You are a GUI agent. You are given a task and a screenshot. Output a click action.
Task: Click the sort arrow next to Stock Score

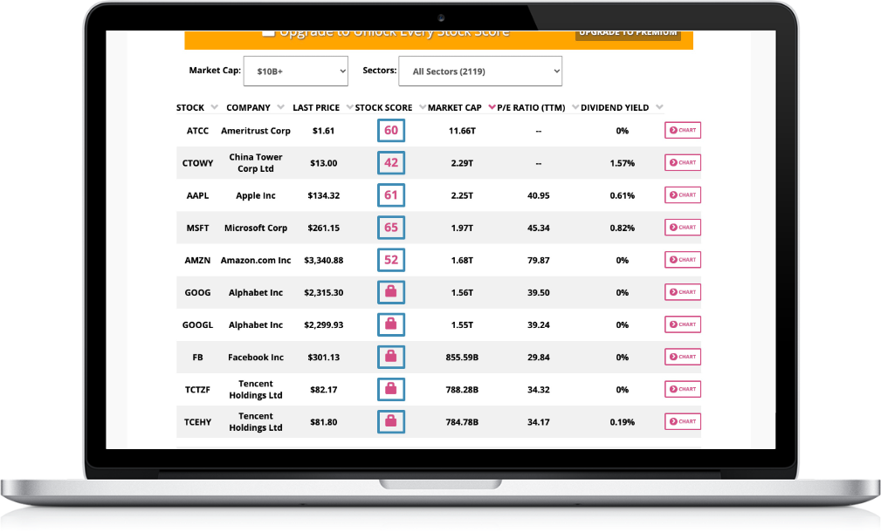pyautogui.click(x=423, y=107)
